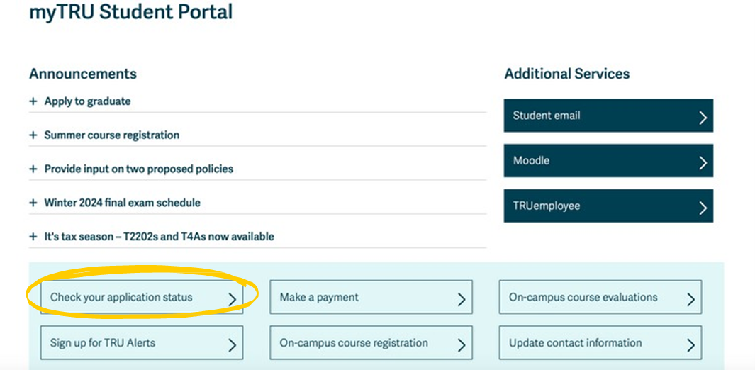Screen dimensions: 755x370
Task: Click arrow beside On-campus course evaluations
Action: (x=690, y=300)
